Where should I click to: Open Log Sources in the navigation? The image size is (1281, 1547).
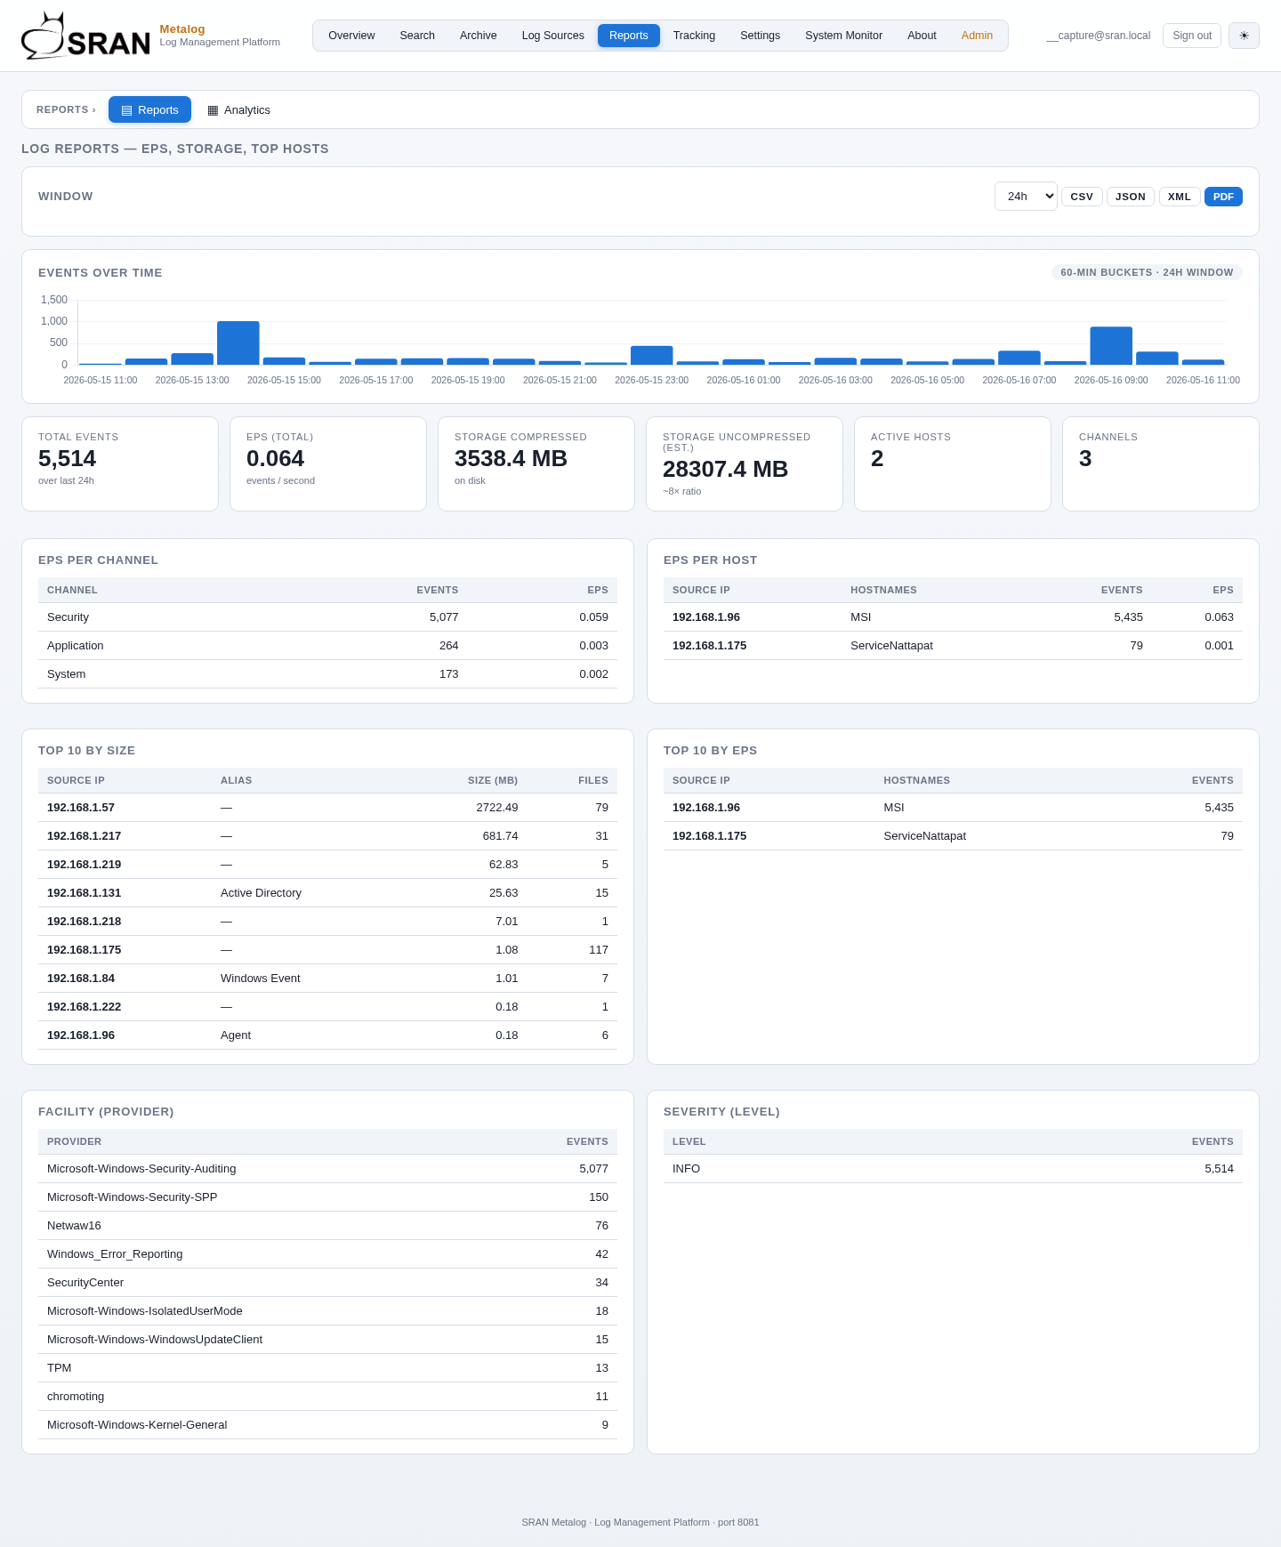[553, 36]
